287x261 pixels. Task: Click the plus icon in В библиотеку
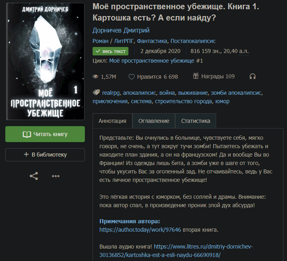click(x=26, y=155)
